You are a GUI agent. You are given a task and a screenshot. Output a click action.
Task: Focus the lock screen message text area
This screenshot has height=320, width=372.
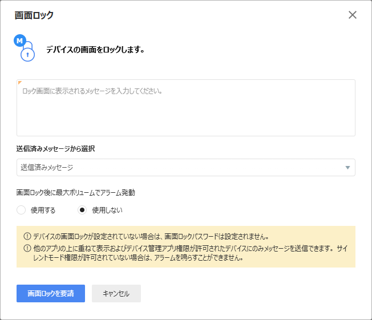(186, 108)
